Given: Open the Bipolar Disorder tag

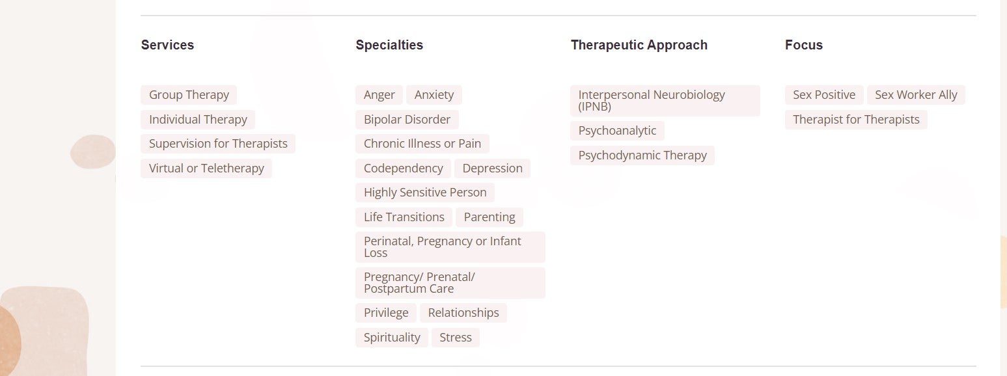Looking at the screenshot, I should [407, 120].
